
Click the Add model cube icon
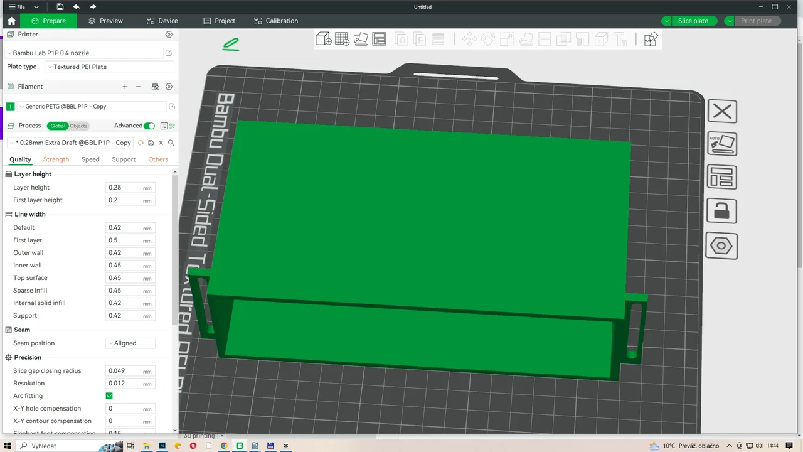[x=324, y=40]
